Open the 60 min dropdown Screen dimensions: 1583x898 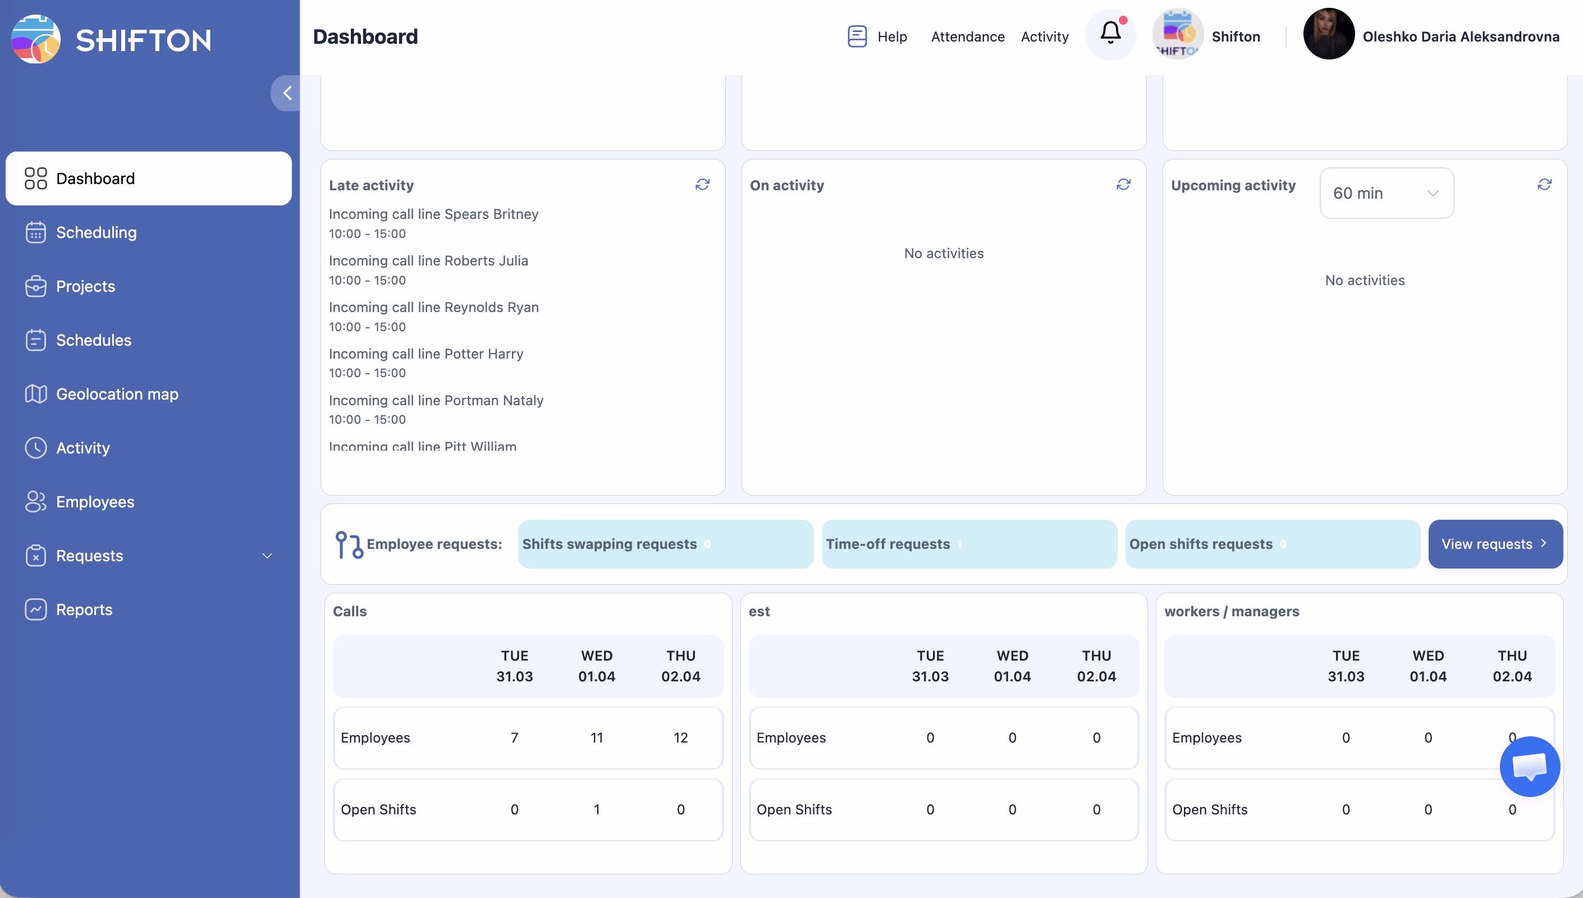1385,193
